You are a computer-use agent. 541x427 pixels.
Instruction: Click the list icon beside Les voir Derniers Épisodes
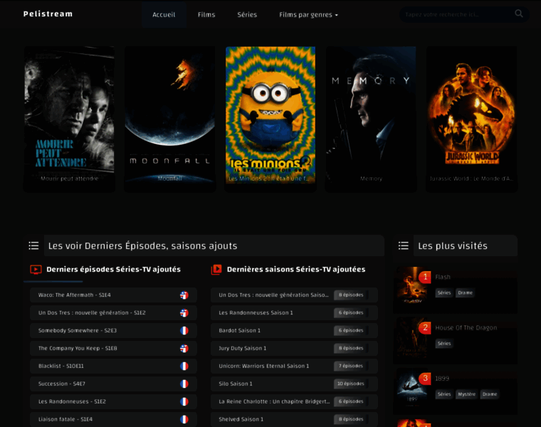(x=33, y=246)
